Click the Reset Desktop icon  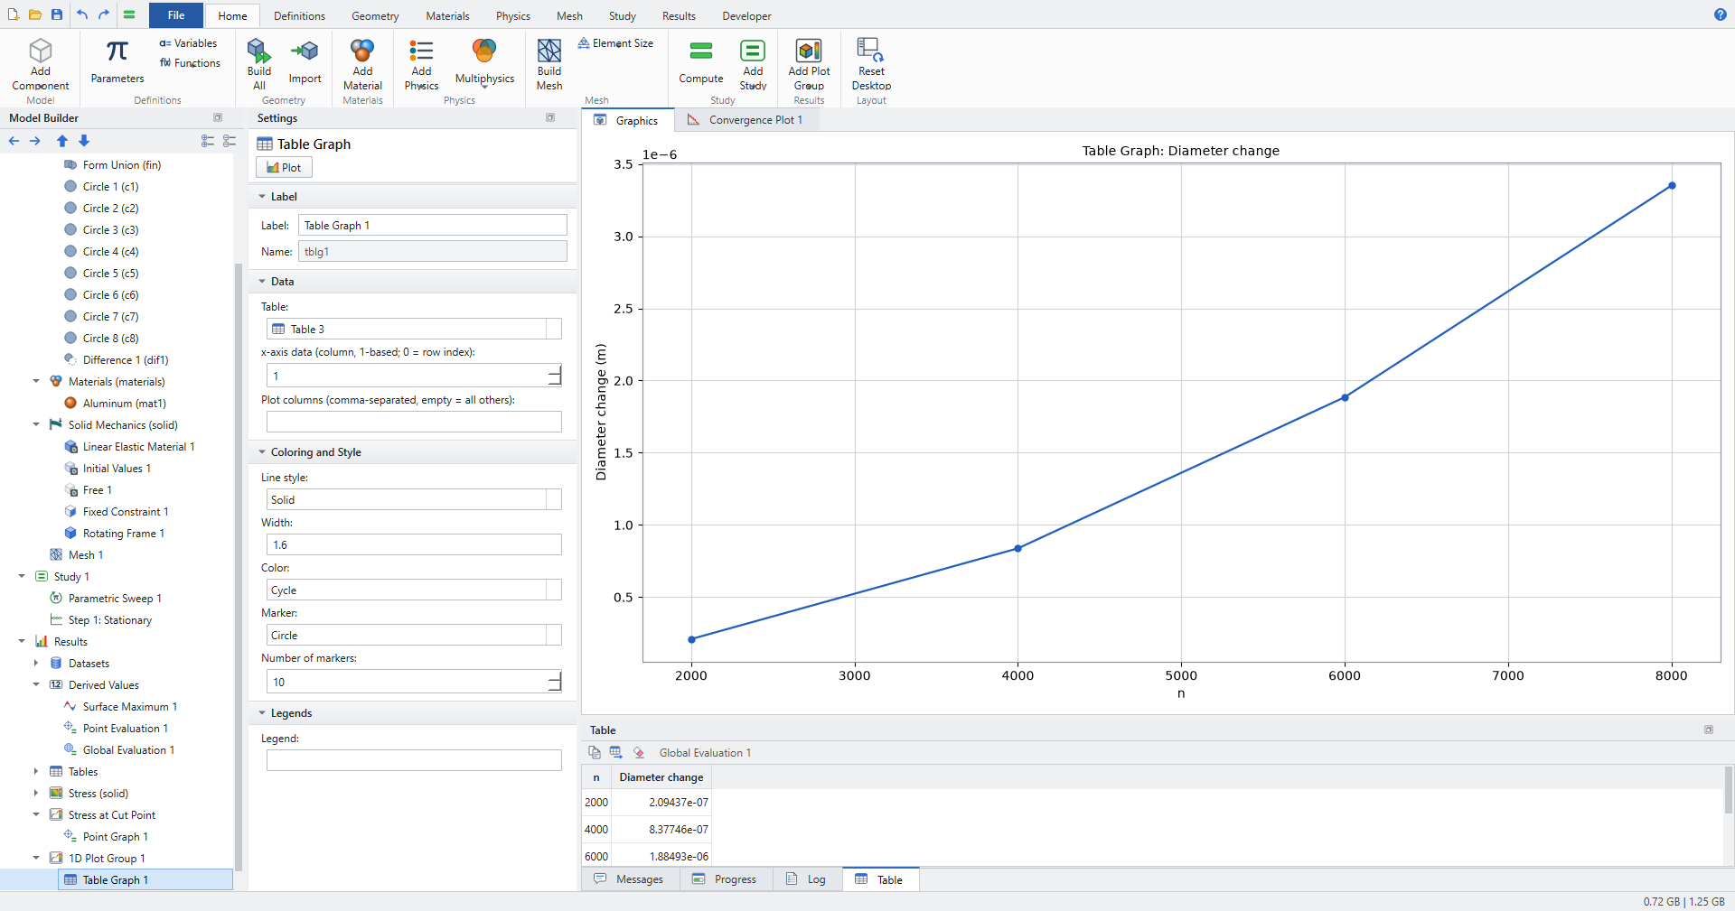[871, 51]
